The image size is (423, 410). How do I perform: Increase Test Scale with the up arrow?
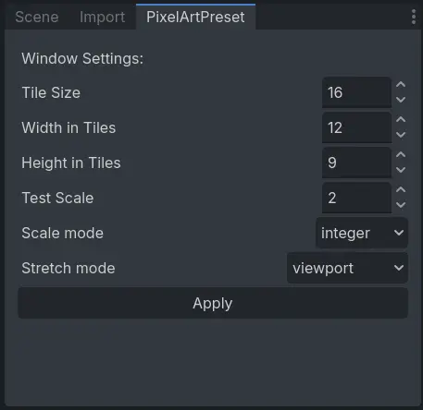tap(401, 190)
